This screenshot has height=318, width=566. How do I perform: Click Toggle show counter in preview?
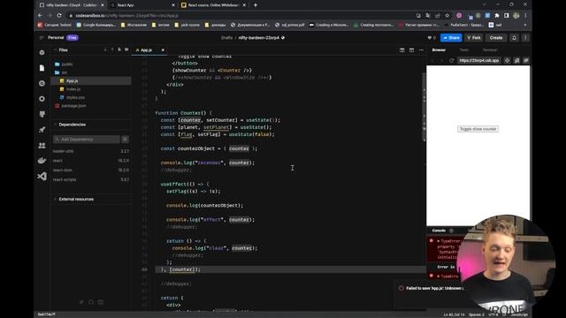(478, 129)
